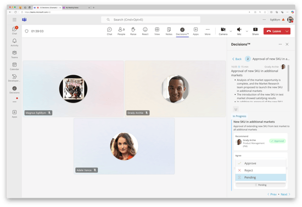Open Leave button dropdown arrow
The width and height of the screenshot is (302, 207).
point(287,31)
